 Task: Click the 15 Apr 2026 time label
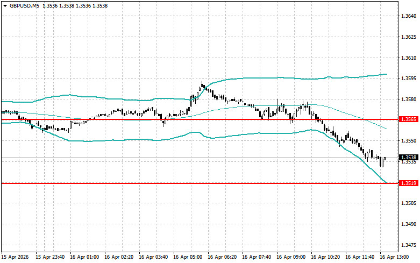(x=15, y=257)
